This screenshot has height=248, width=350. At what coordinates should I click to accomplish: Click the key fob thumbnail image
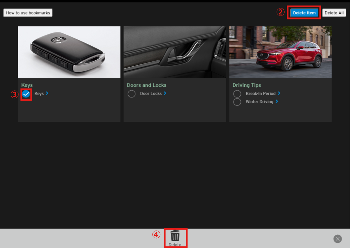tap(69, 52)
